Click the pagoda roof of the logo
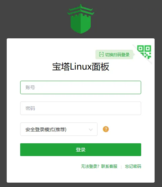Image resolution: width=162 pixels, height=187 pixels. (x=81, y=10)
